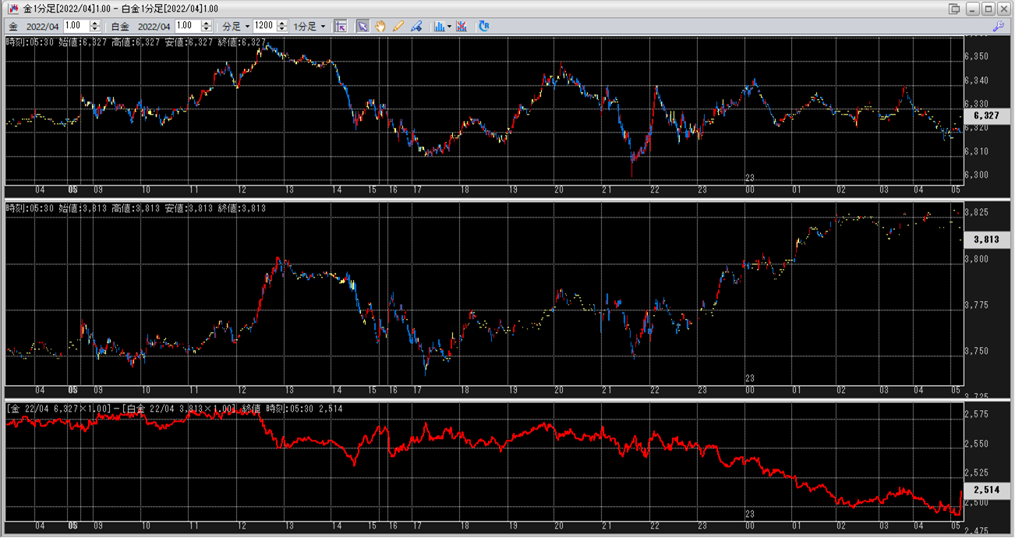Toggle the crosshair cursor display button

(340, 26)
